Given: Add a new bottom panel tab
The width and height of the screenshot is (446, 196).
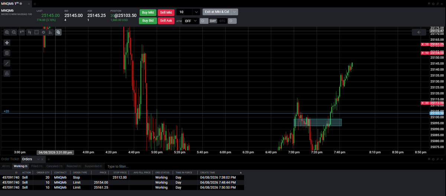Looking at the screenshot, I should coord(49,159).
